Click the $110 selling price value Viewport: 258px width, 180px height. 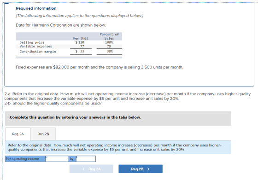(x=80, y=42)
